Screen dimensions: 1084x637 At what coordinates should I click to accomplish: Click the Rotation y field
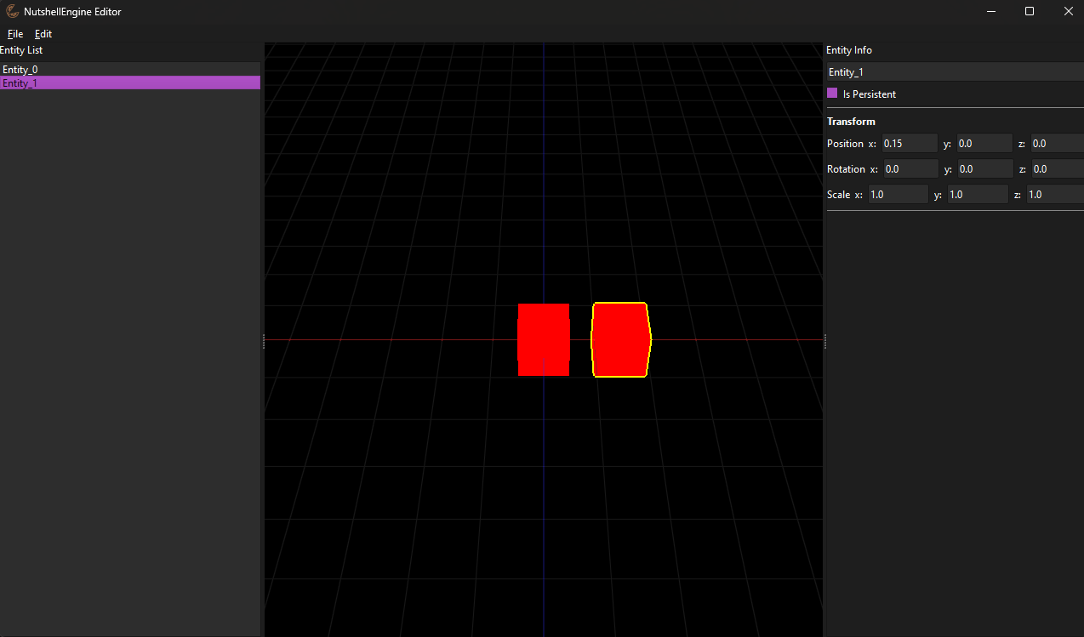point(985,169)
